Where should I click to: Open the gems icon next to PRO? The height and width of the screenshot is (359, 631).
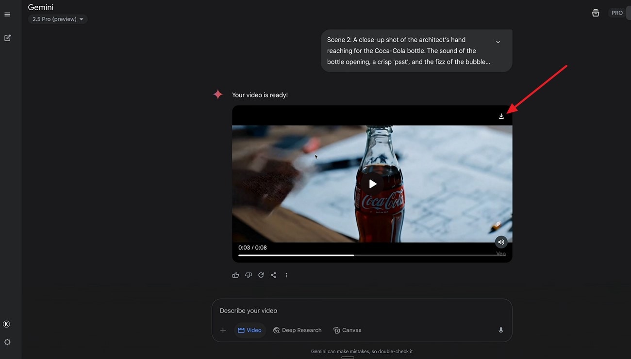pos(596,13)
